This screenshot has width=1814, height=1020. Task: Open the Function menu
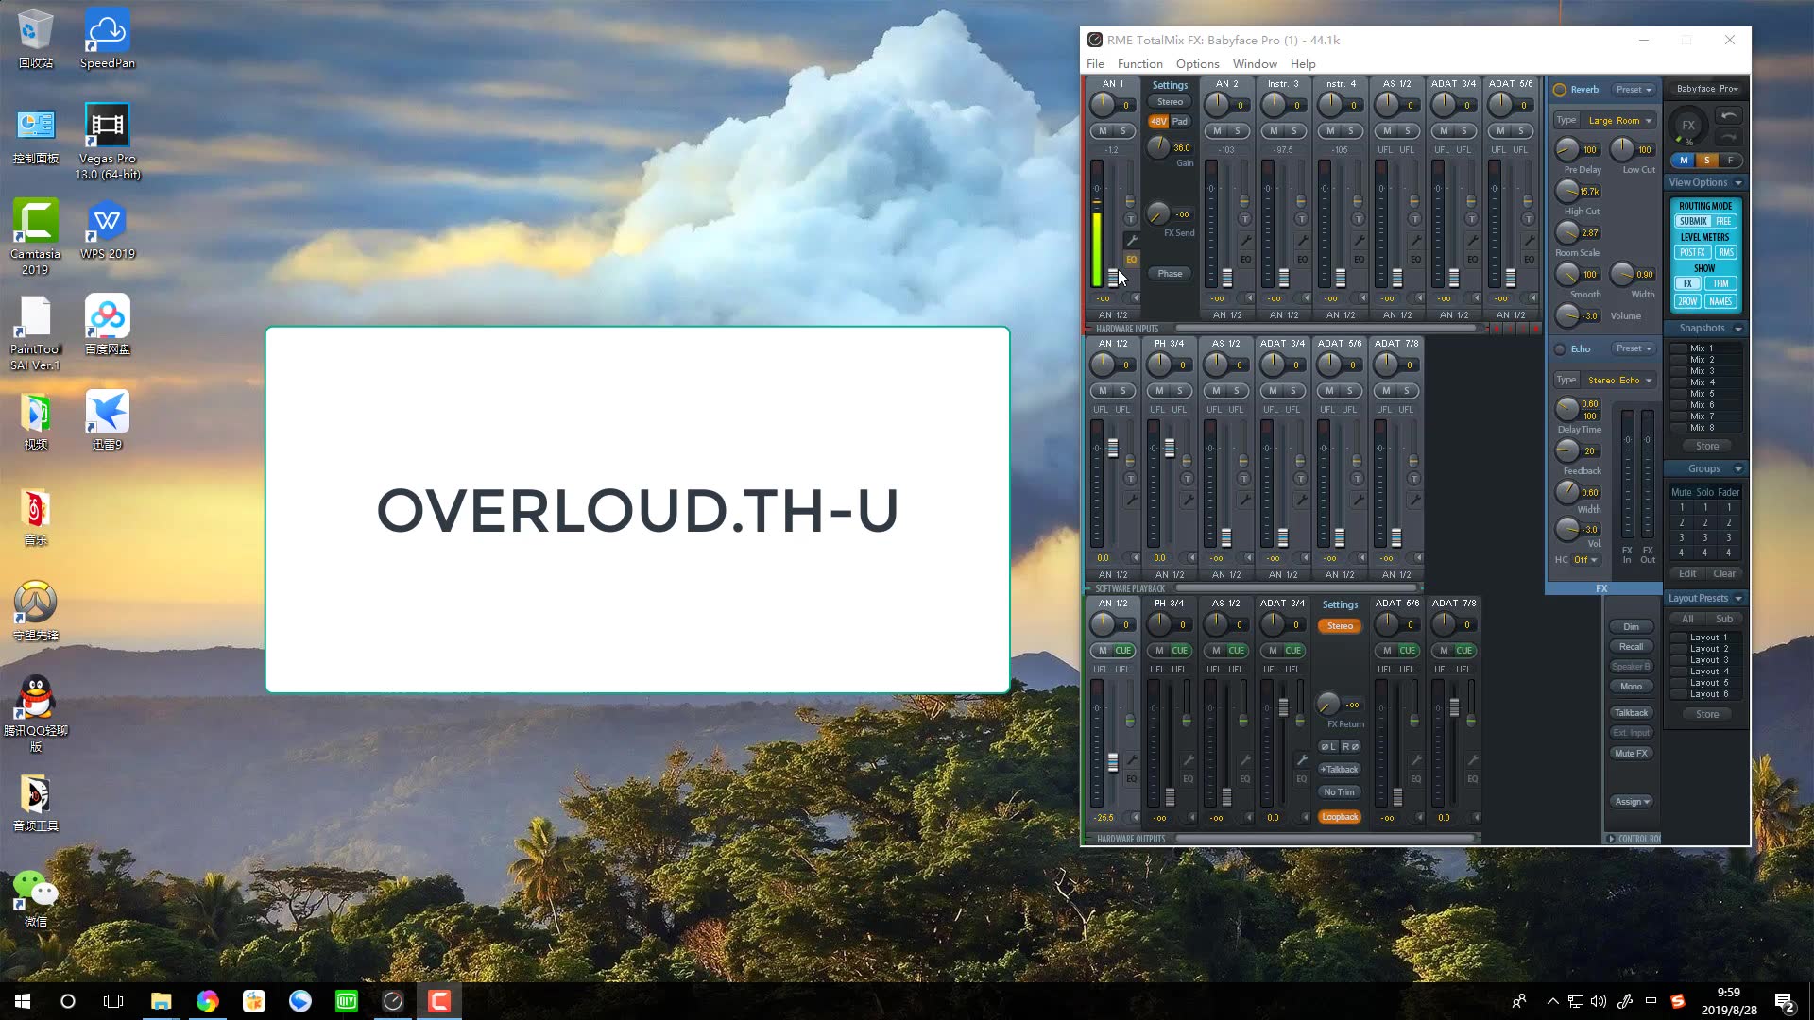[1139, 64]
